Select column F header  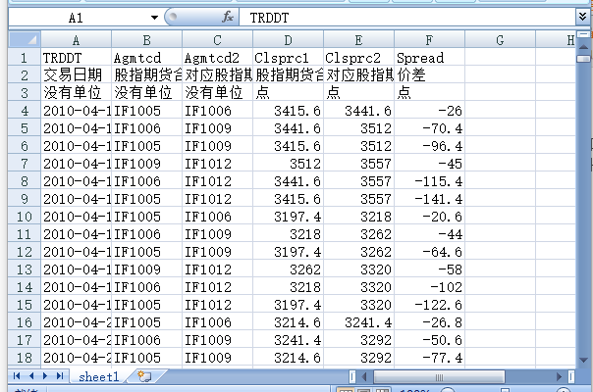coord(430,39)
